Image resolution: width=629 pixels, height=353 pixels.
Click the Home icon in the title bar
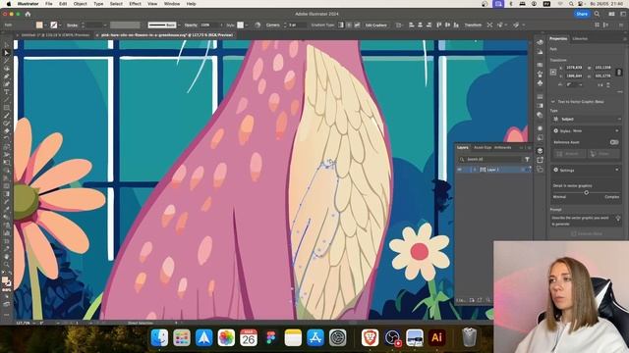(x=28, y=14)
